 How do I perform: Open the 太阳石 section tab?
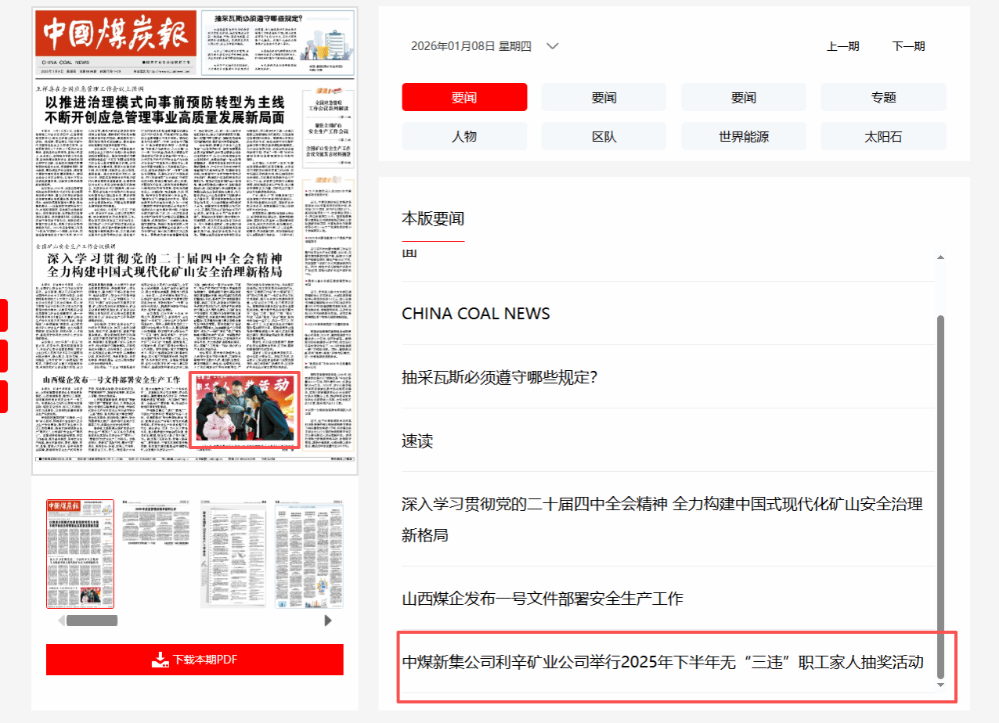(x=883, y=136)
